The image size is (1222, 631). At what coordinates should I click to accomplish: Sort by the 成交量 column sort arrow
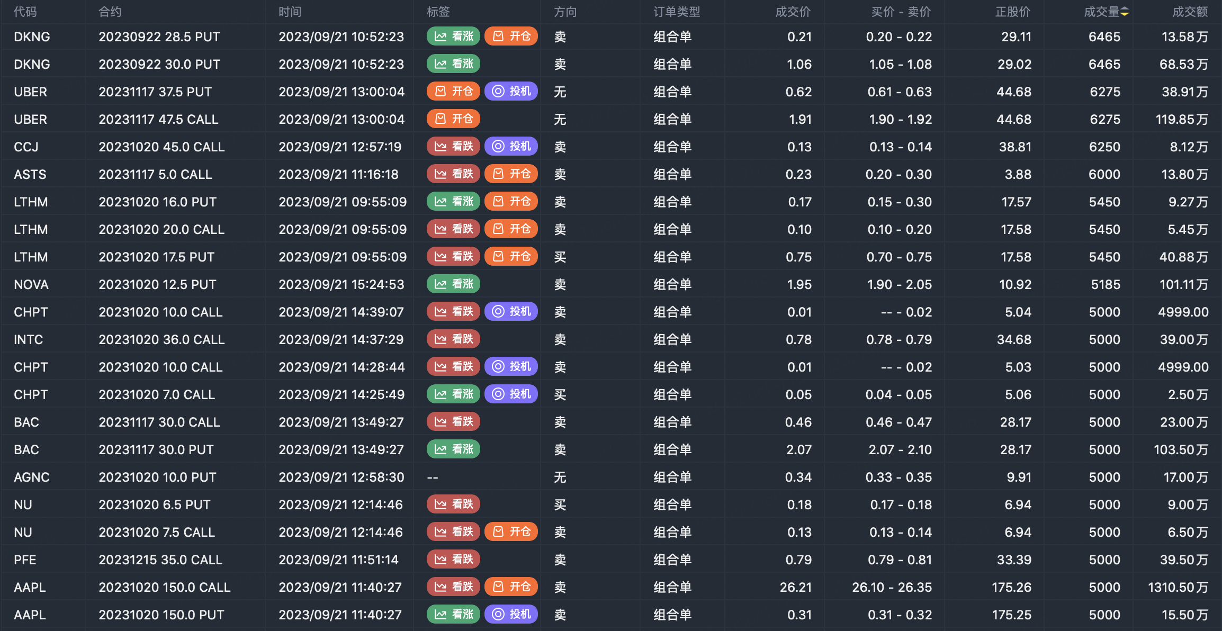[1125, 12]
